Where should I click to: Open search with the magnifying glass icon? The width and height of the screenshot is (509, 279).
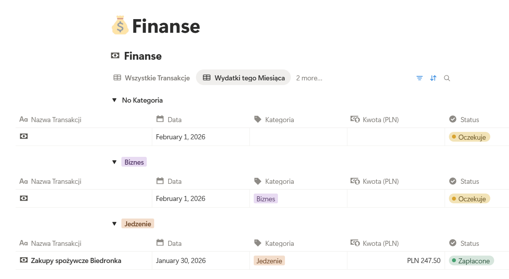coord(447,78)
